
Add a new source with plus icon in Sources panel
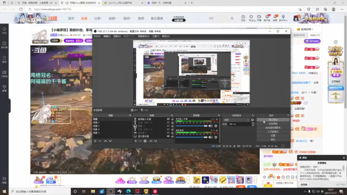point(136,141)
